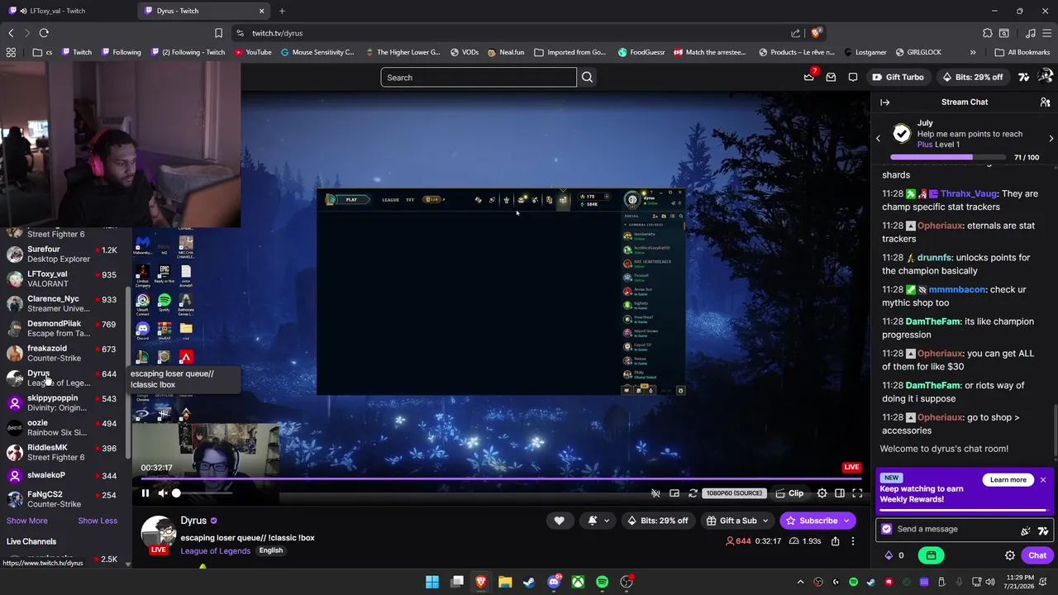Viewport: 1058px width, 595px height.
Task: Click the Subscribe button
Action: coord(817,521)
